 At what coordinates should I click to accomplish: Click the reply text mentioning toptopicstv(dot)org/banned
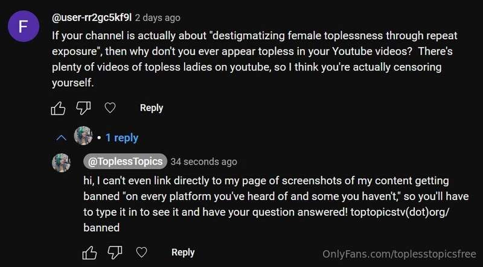click(x=276, y=204)
